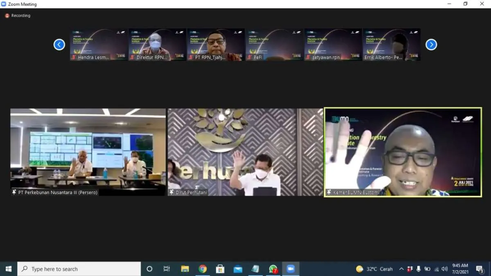Click the Recording indicator

click(x=18, y=16)
